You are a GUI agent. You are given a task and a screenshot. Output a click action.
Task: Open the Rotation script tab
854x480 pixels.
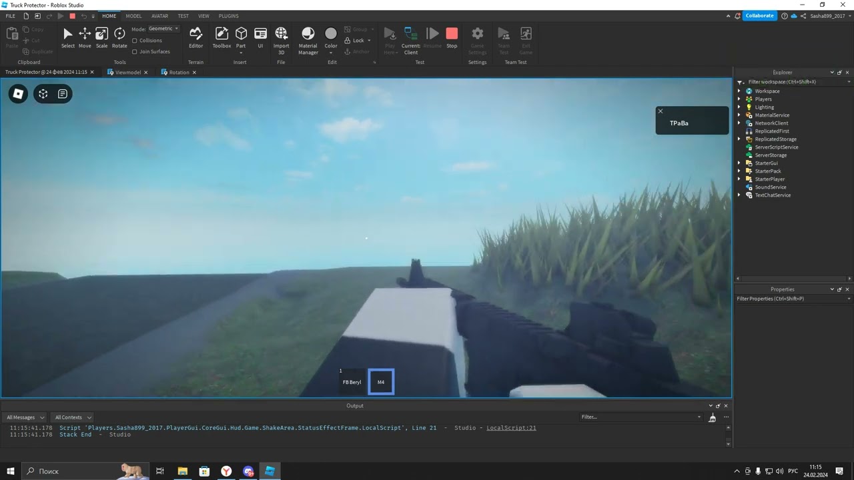pos(178,72)
